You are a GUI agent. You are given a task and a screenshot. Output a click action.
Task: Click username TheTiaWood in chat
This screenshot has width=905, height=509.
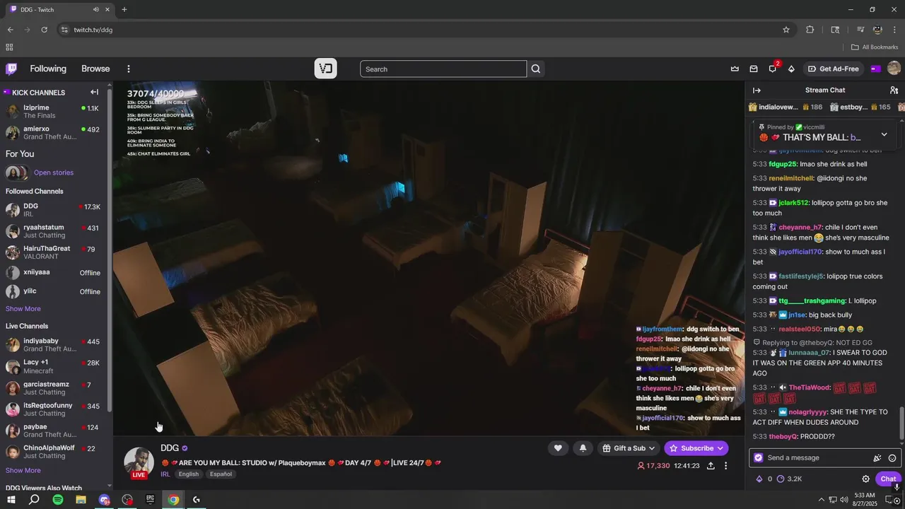(810, 387)
